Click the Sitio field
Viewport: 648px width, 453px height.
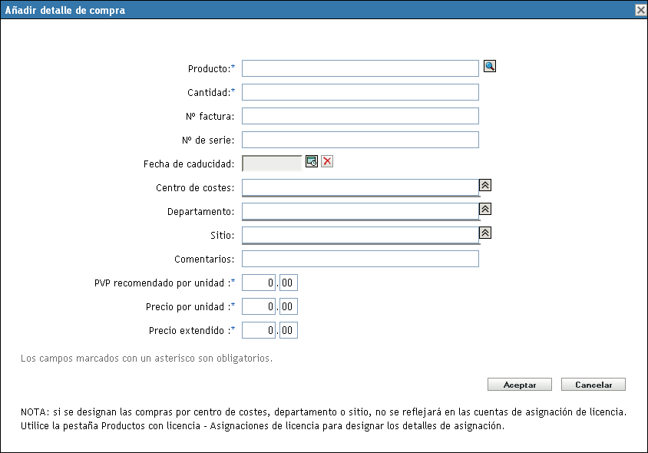tap(360, 235)
